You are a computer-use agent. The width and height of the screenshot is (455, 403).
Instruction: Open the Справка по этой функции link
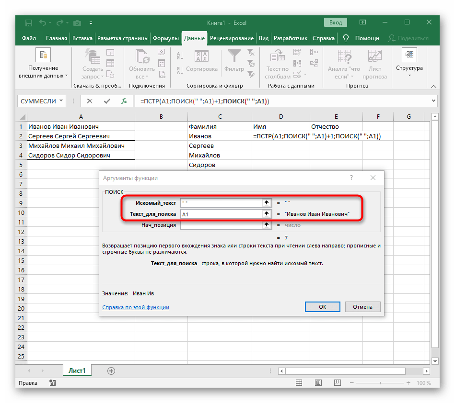tap(136, 307)
